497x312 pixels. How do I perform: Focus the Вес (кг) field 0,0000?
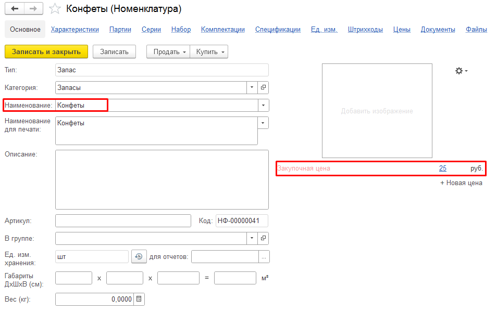95,299
